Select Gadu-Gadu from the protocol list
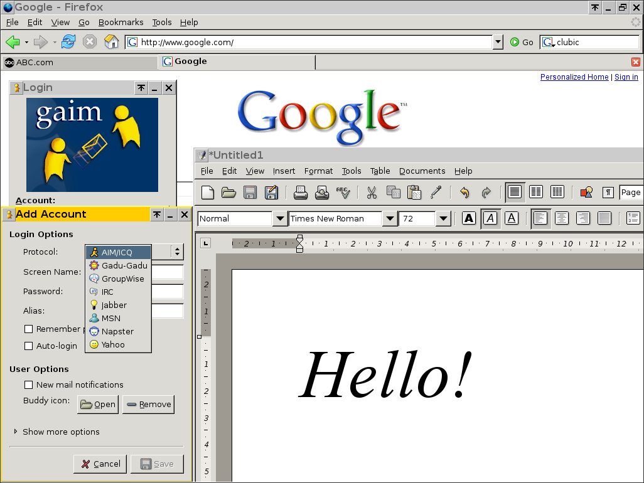Viewport: 644px width, 483px height. (x=118, y=265)
